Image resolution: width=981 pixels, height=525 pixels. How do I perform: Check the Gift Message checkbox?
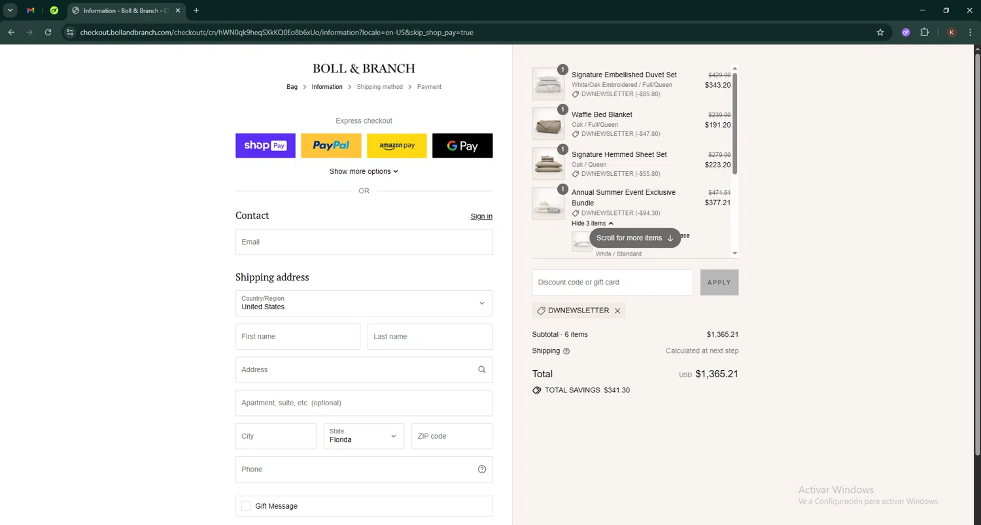tap(246, 506)
